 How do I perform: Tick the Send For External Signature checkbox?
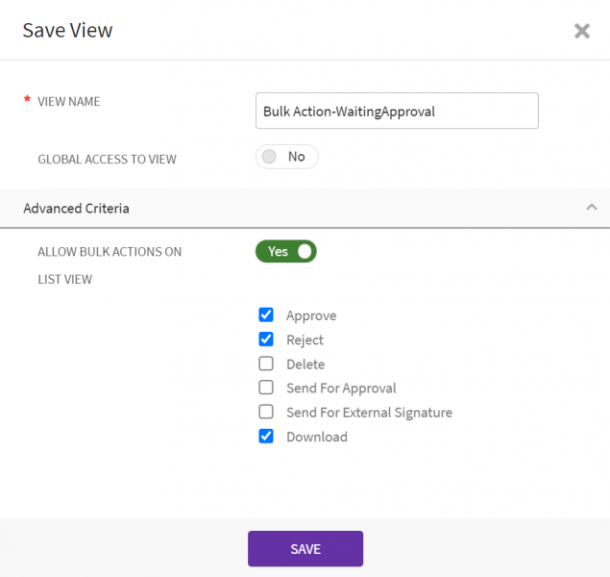[x=266, y=412]
